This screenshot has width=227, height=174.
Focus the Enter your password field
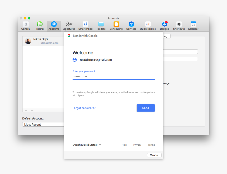[114, 77]
